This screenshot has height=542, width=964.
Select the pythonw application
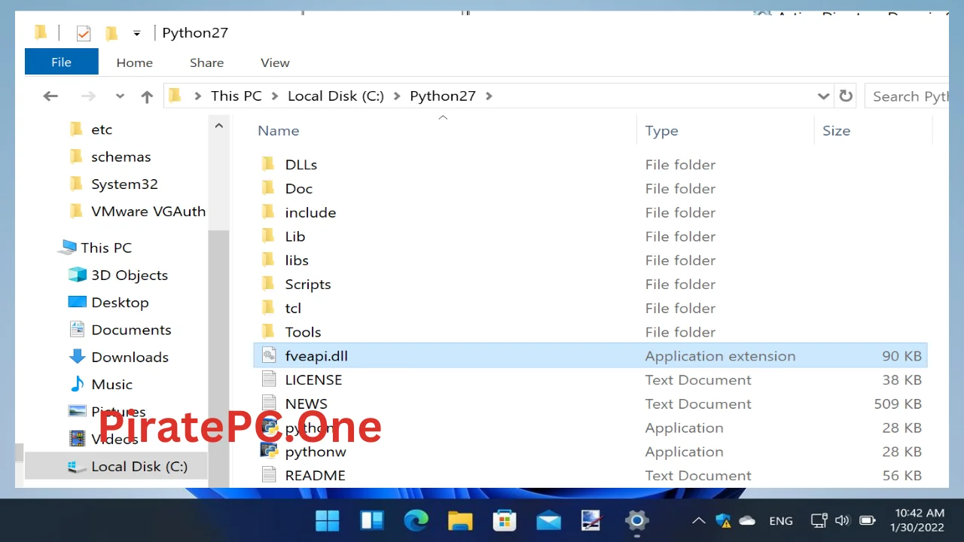[316, 452]
